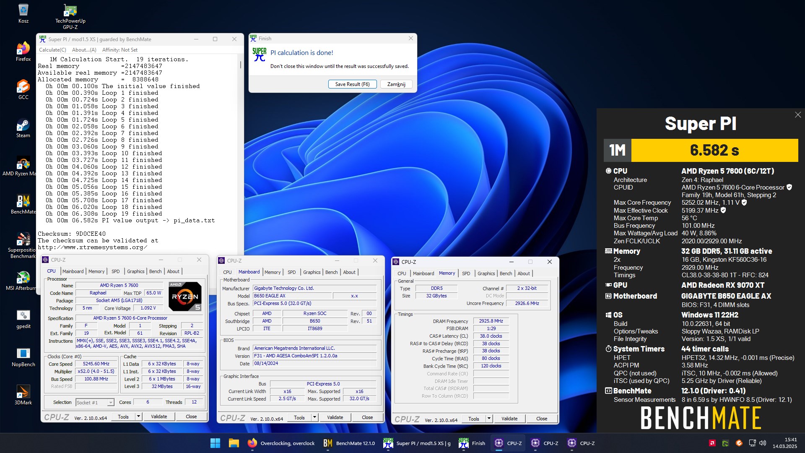Open the About...(A) menu in Super PI
The height and width of the screenshot is (453, 805).
point(84,50)
